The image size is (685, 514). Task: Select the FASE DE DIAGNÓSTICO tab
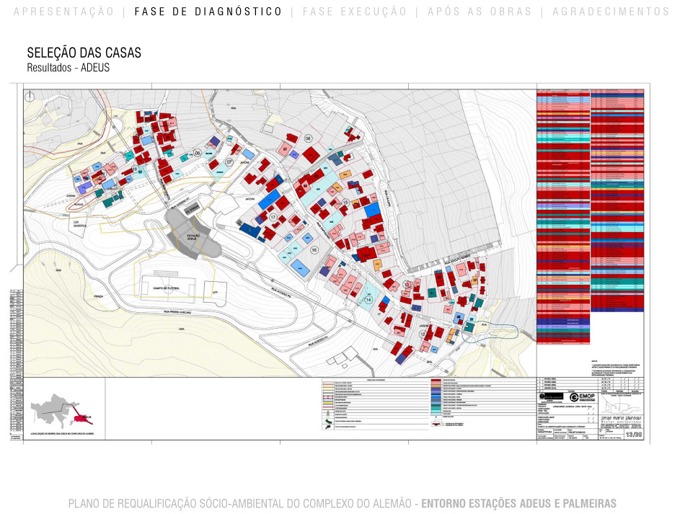click(208, 12)
